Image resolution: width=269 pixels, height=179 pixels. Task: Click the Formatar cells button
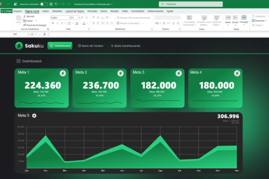tap(244, 20)
